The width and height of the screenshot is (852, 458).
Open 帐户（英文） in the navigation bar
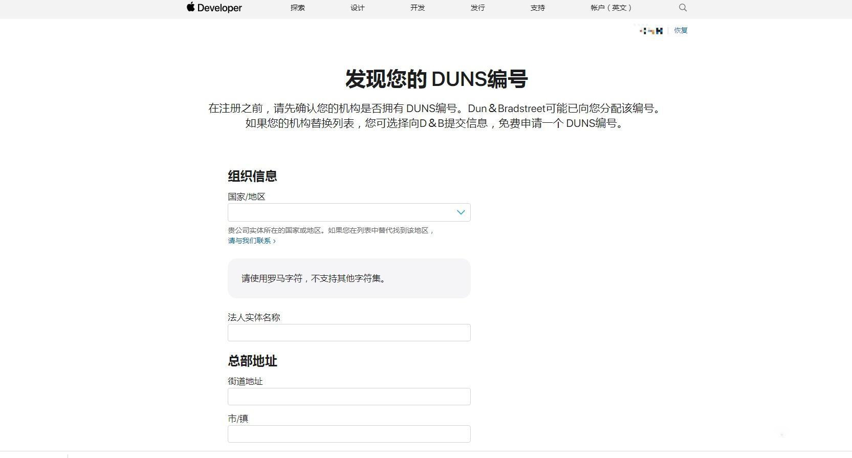click(x=611, y=8)
